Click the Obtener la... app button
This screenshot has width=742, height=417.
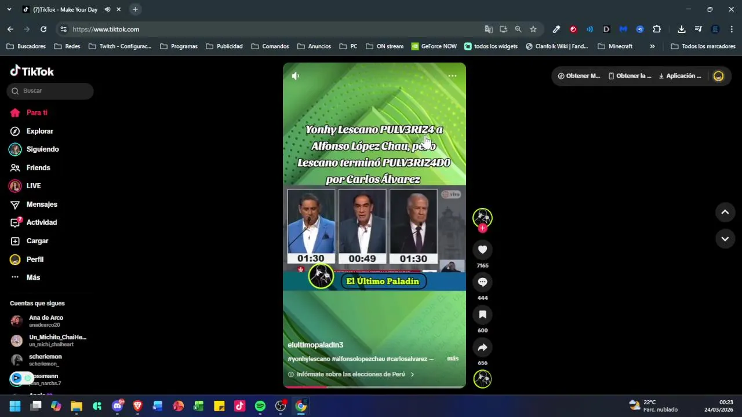630,76
